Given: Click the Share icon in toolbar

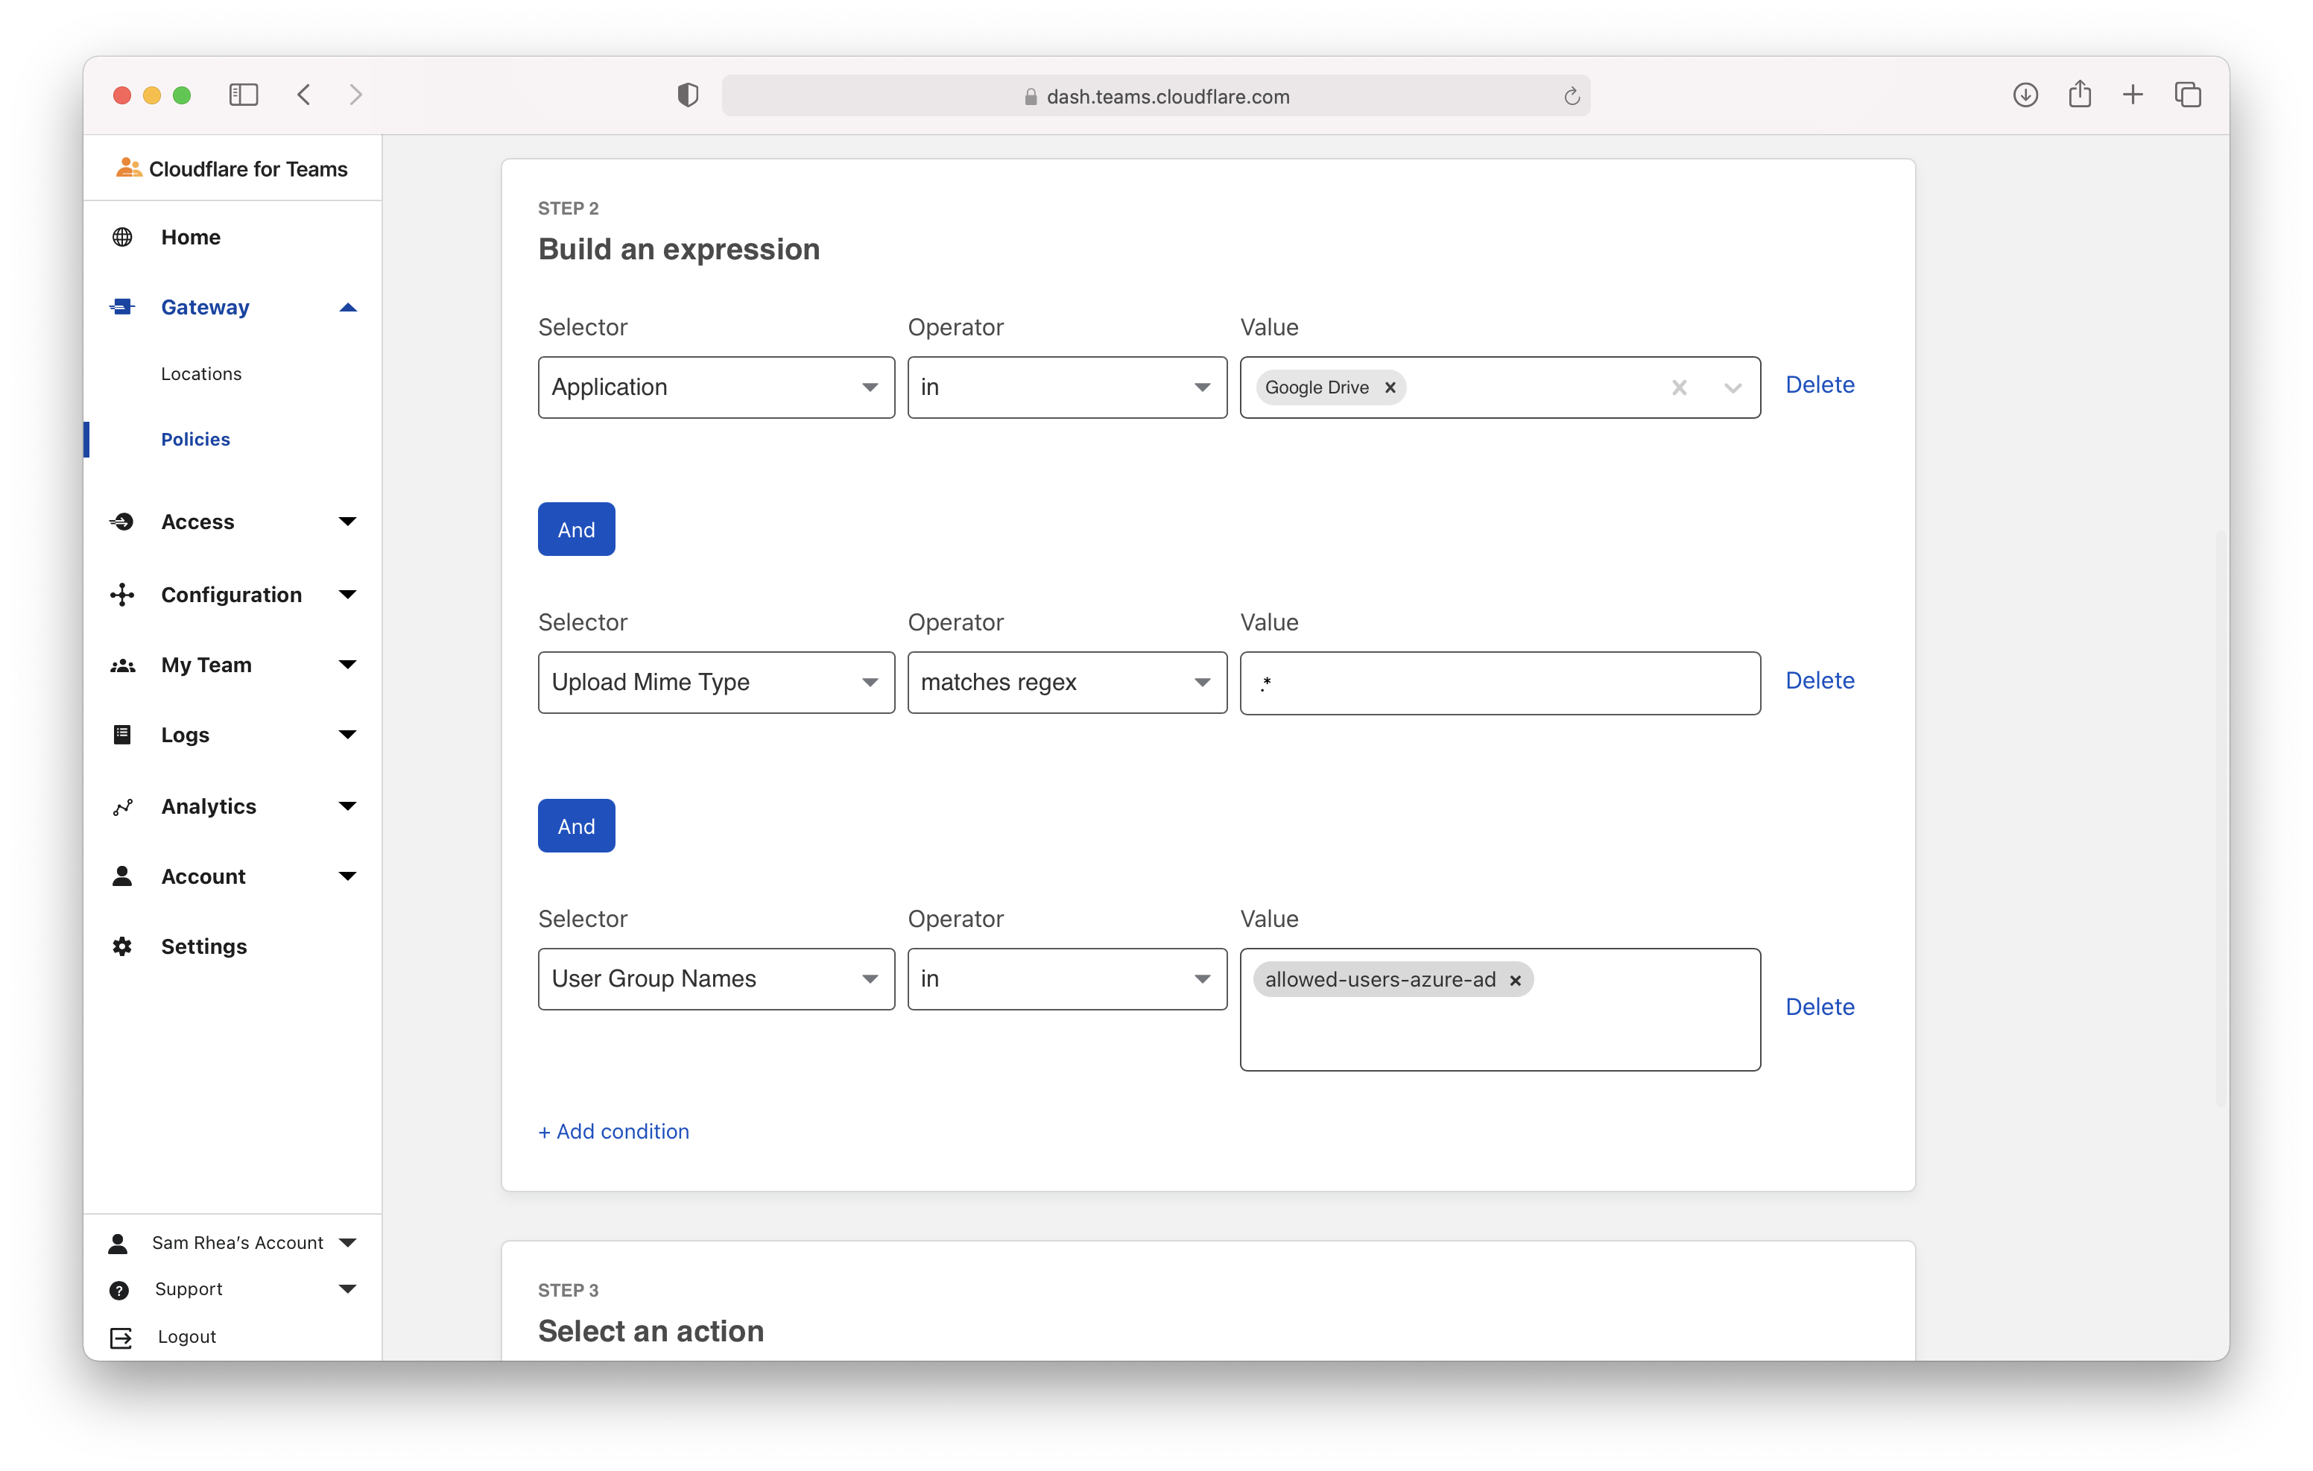Looking at the screenshot, I should [x=2080, y=95].
